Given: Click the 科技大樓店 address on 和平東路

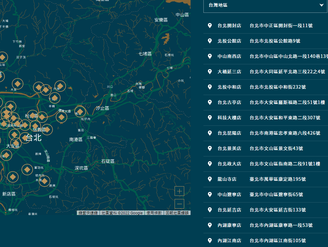Looking at the screenshot, I should (285, 118).
